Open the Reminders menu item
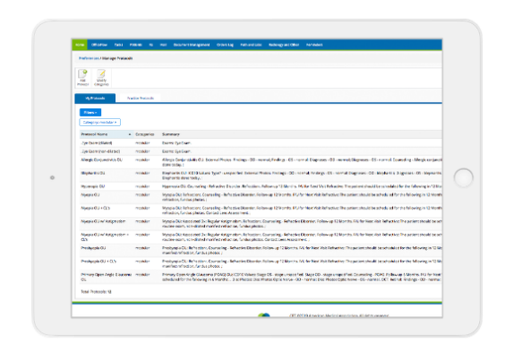This screenshot has width=505, height=343. pyautogui.click(x=314, y=45)
